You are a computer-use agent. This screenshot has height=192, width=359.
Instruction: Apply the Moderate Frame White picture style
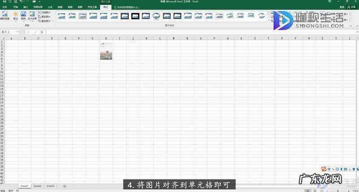pos(219,16)
